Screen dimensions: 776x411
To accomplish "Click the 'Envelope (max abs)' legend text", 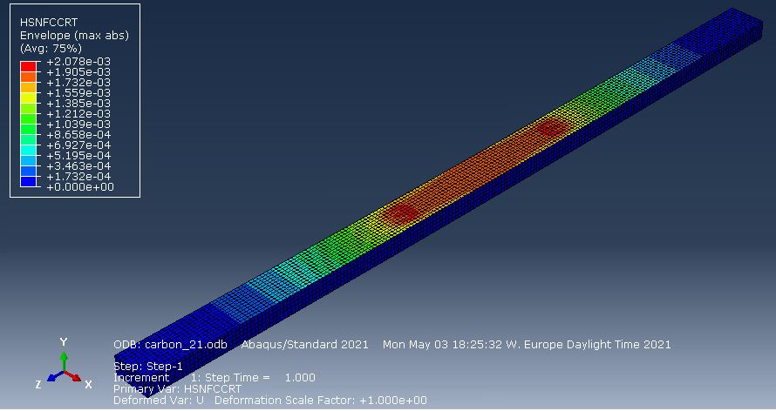I will 74,36.
